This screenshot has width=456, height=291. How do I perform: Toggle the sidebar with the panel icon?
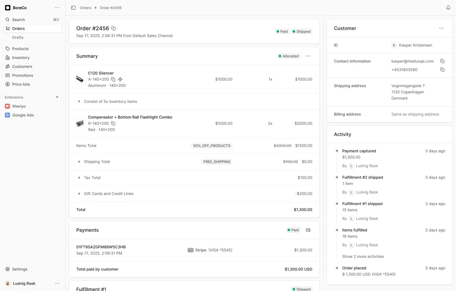[x=73, y=8]
